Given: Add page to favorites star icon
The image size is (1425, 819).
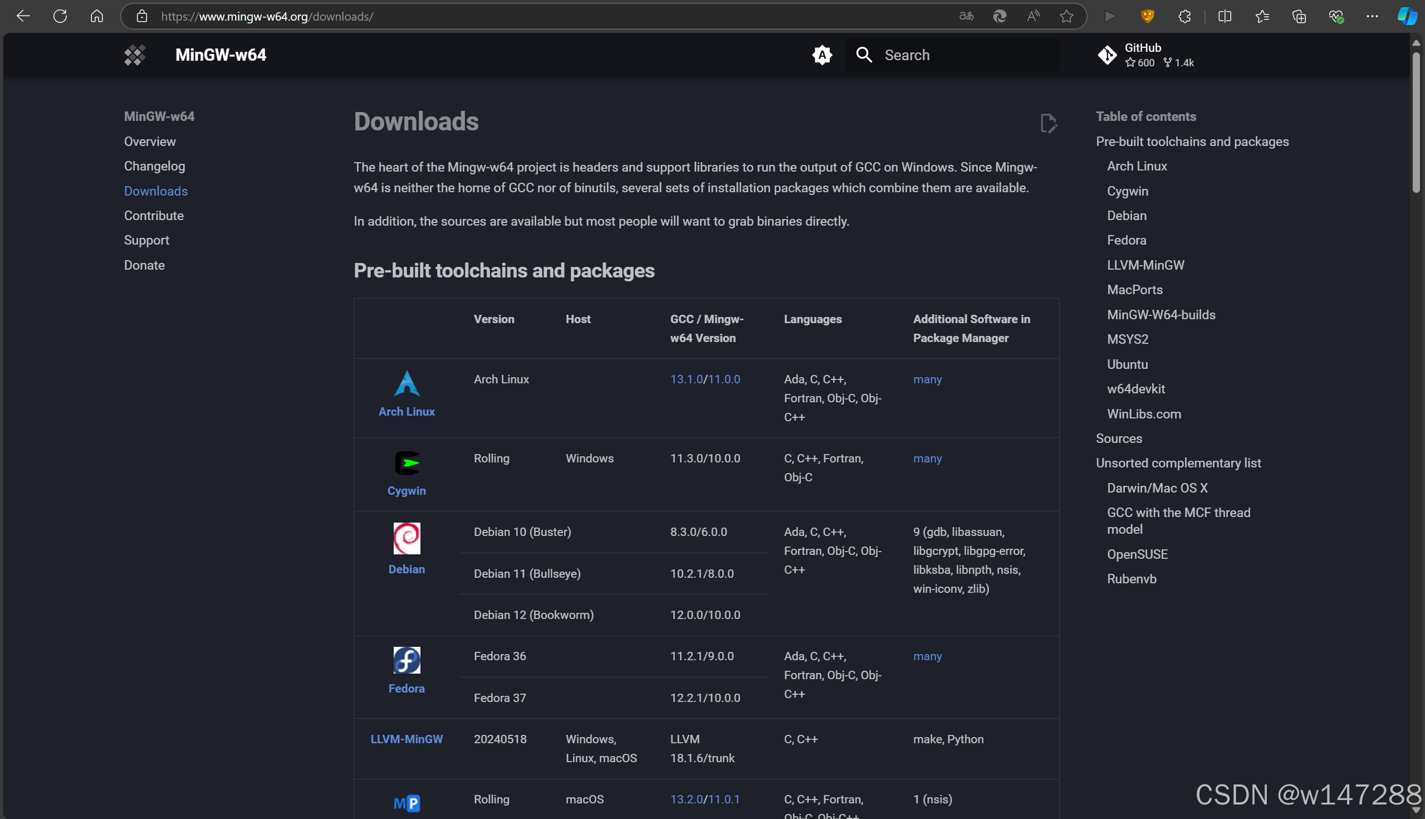Looking at the screenshot, I should coord(1066,16).
